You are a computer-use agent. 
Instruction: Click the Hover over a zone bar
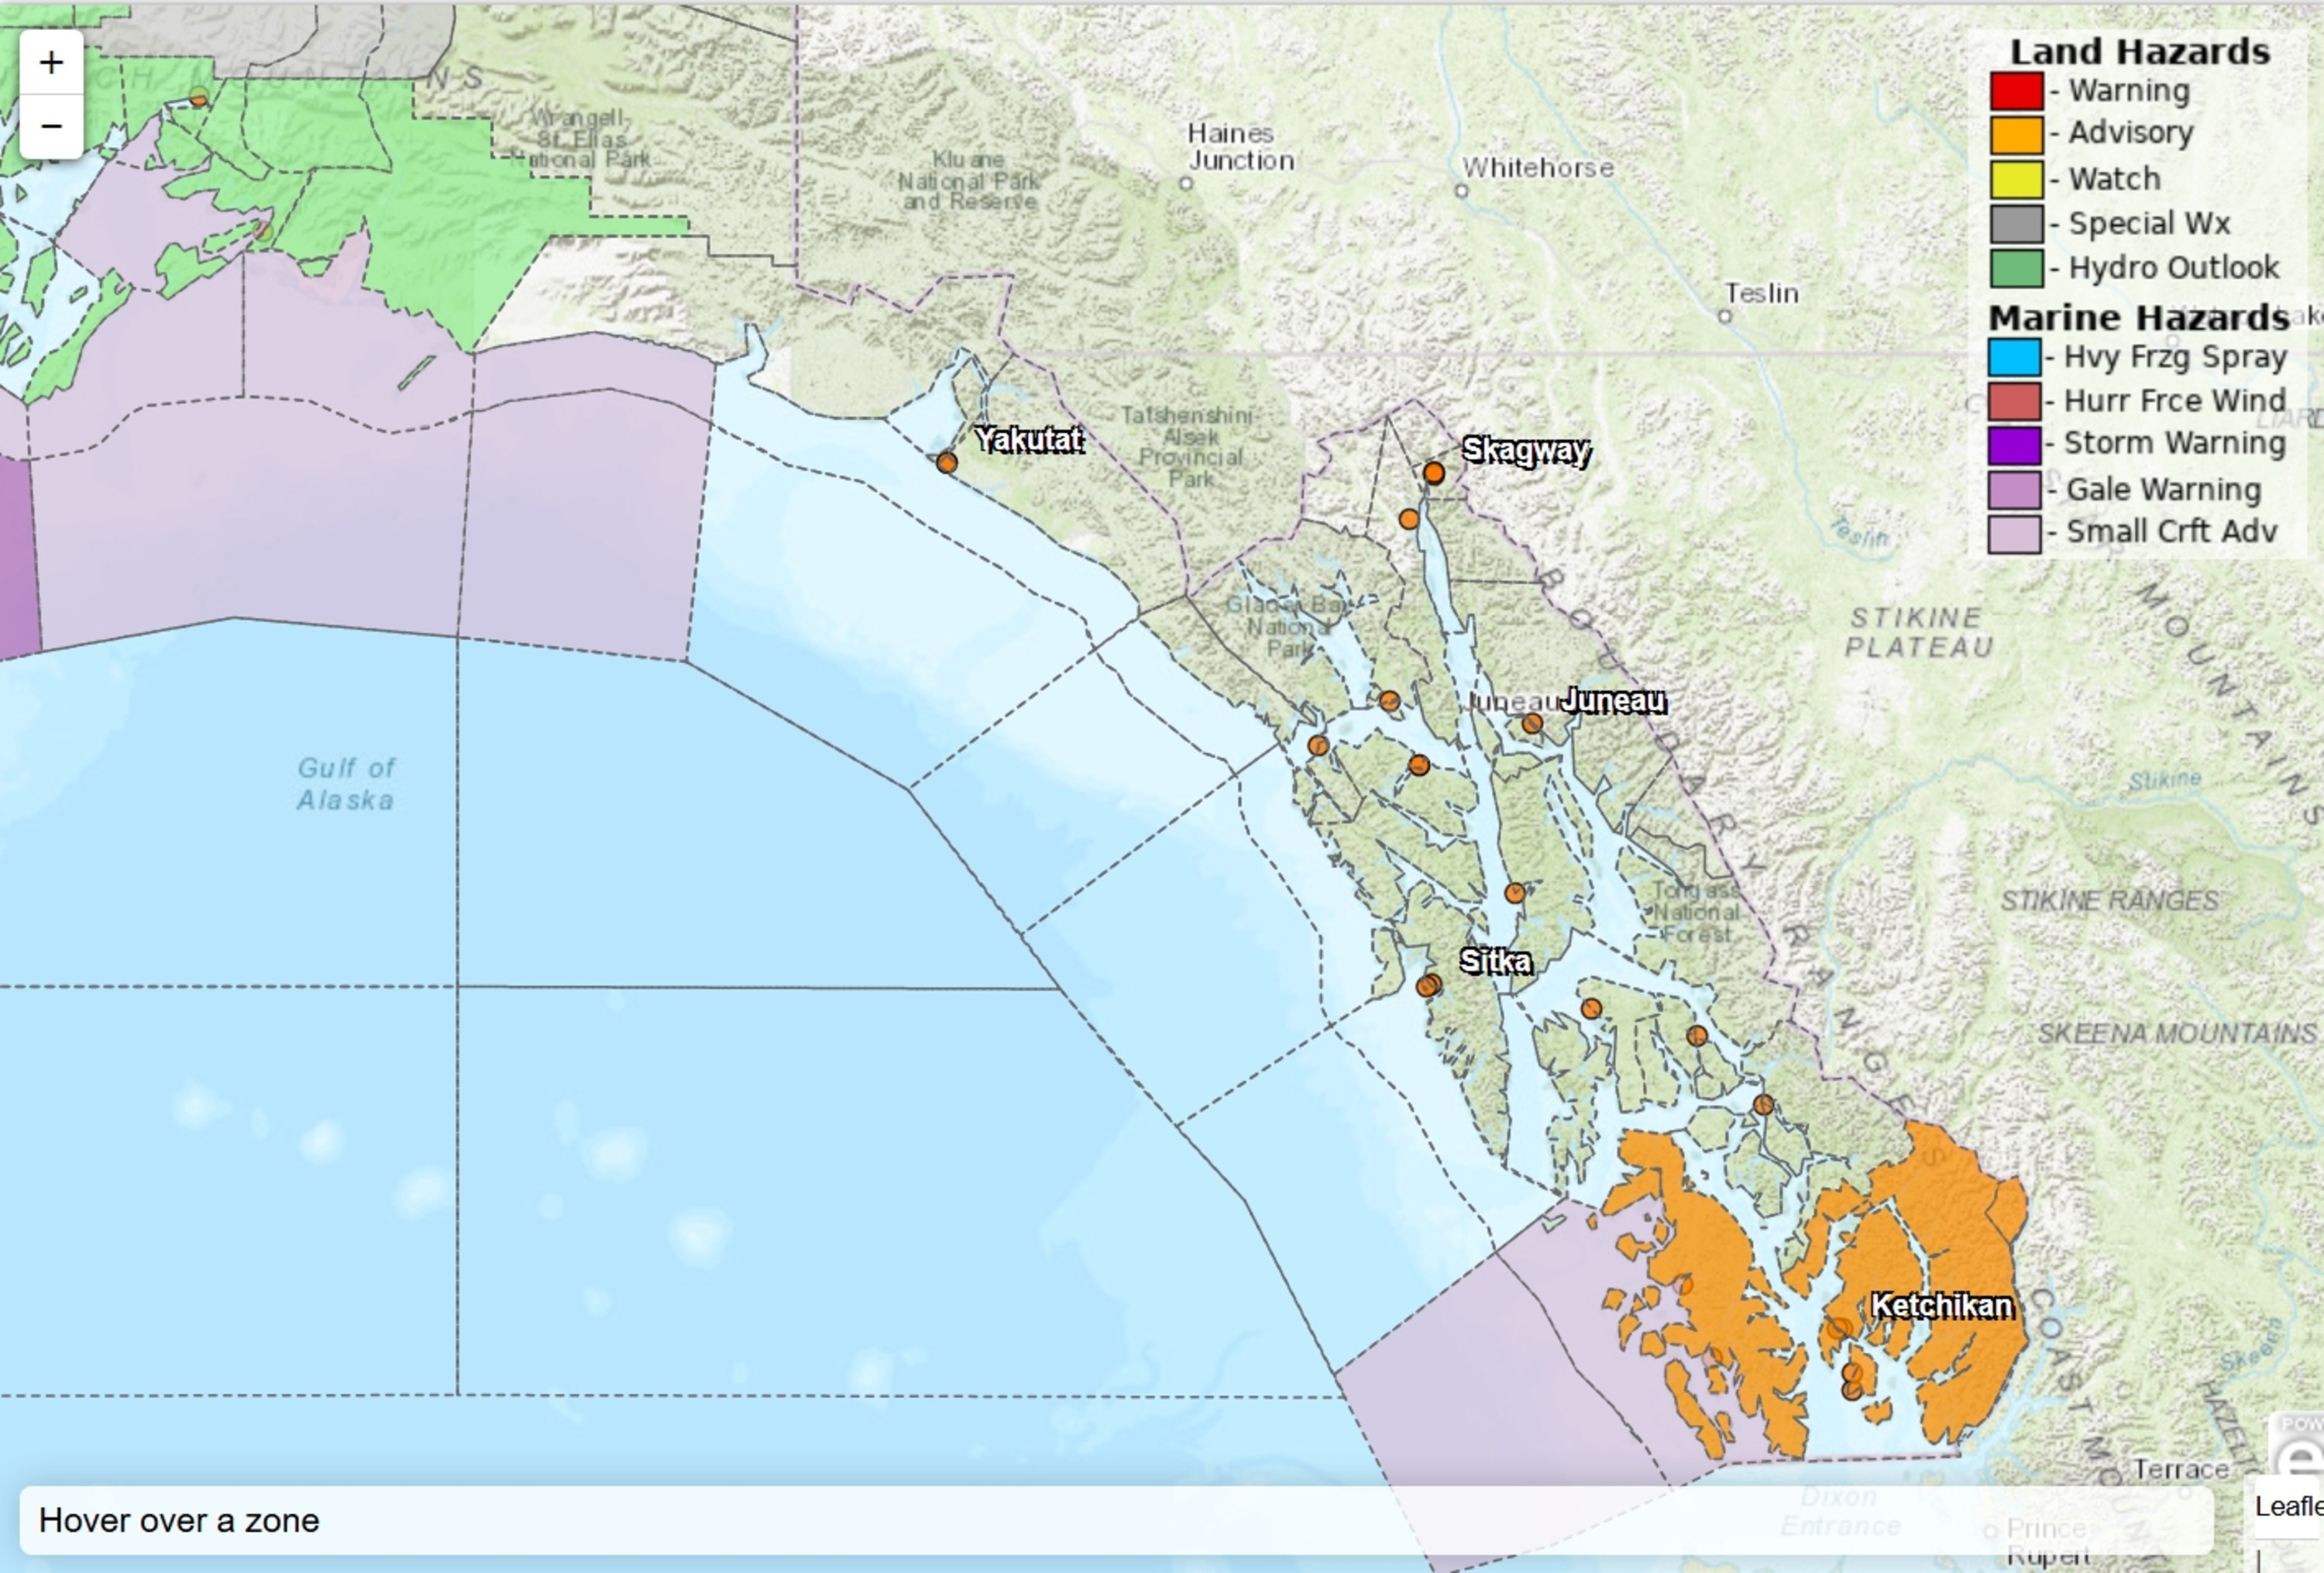tap(1116, 1520)
